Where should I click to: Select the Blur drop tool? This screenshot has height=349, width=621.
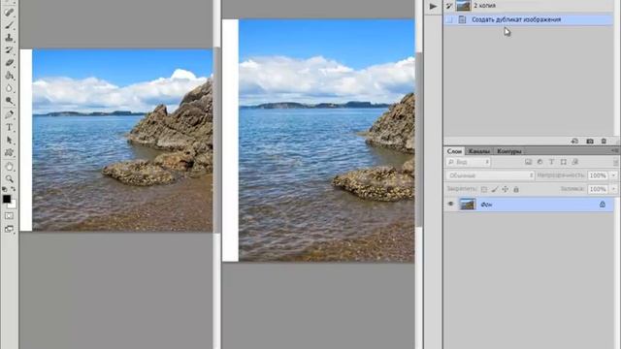pyautogui.click(x=9, y=88)
